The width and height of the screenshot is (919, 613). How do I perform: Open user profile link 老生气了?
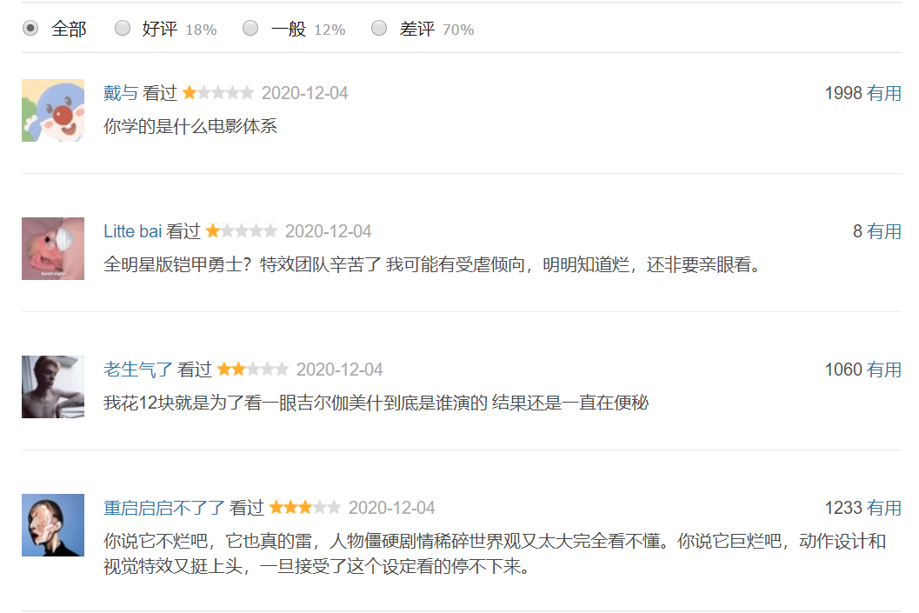pyautogui.click(x=137, y=370)
